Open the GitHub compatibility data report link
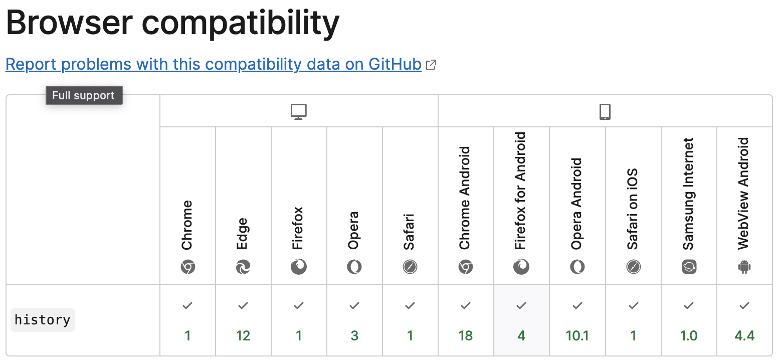779x363 pixels. tap(214, 64)
